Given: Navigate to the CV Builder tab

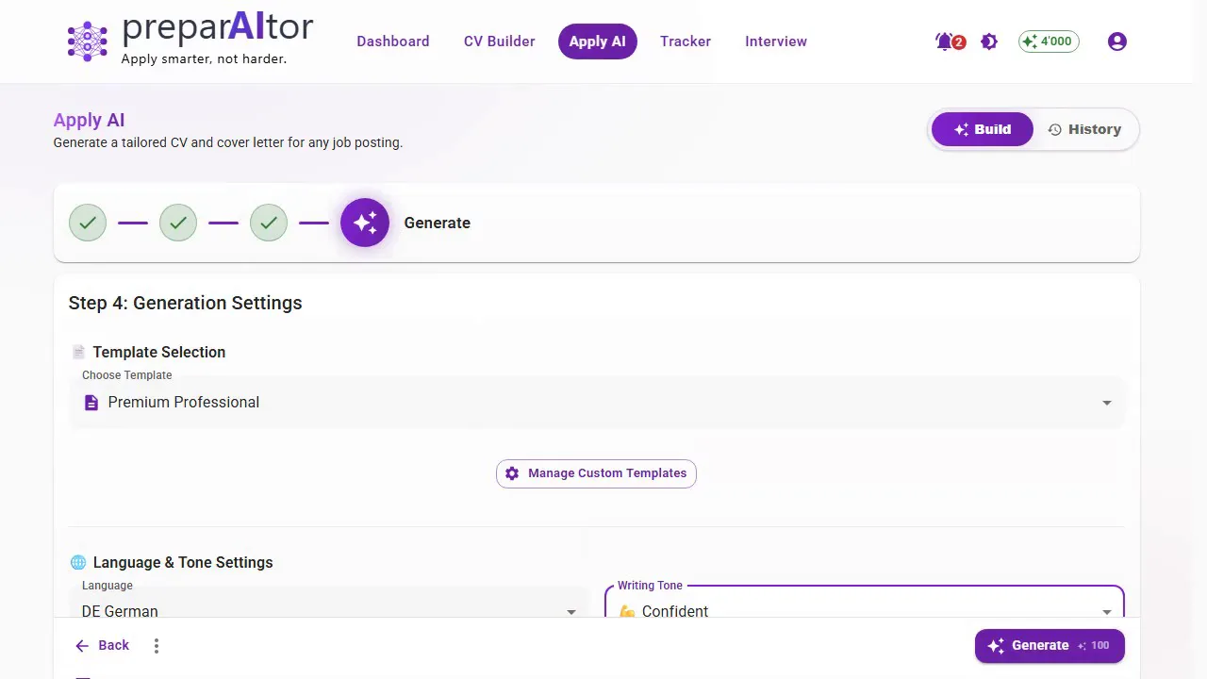Looking at the screenshot, I should pos(500,41).
